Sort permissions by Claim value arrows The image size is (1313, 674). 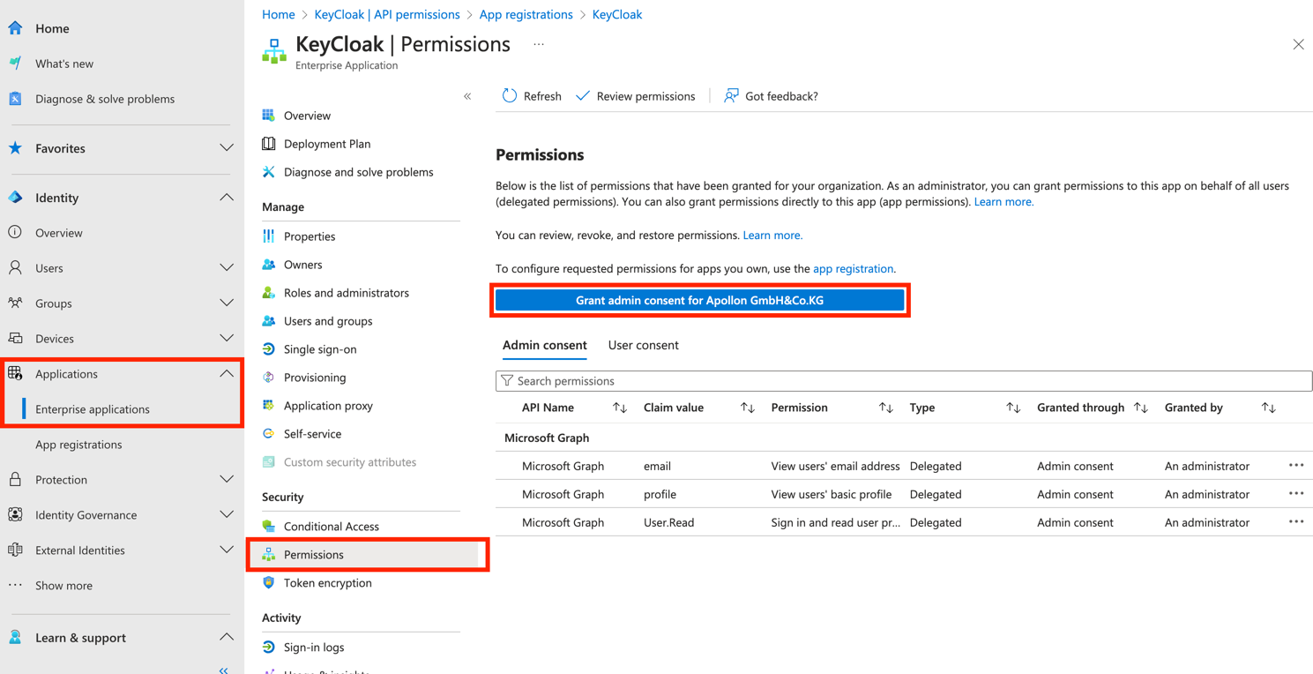[748, 408]
